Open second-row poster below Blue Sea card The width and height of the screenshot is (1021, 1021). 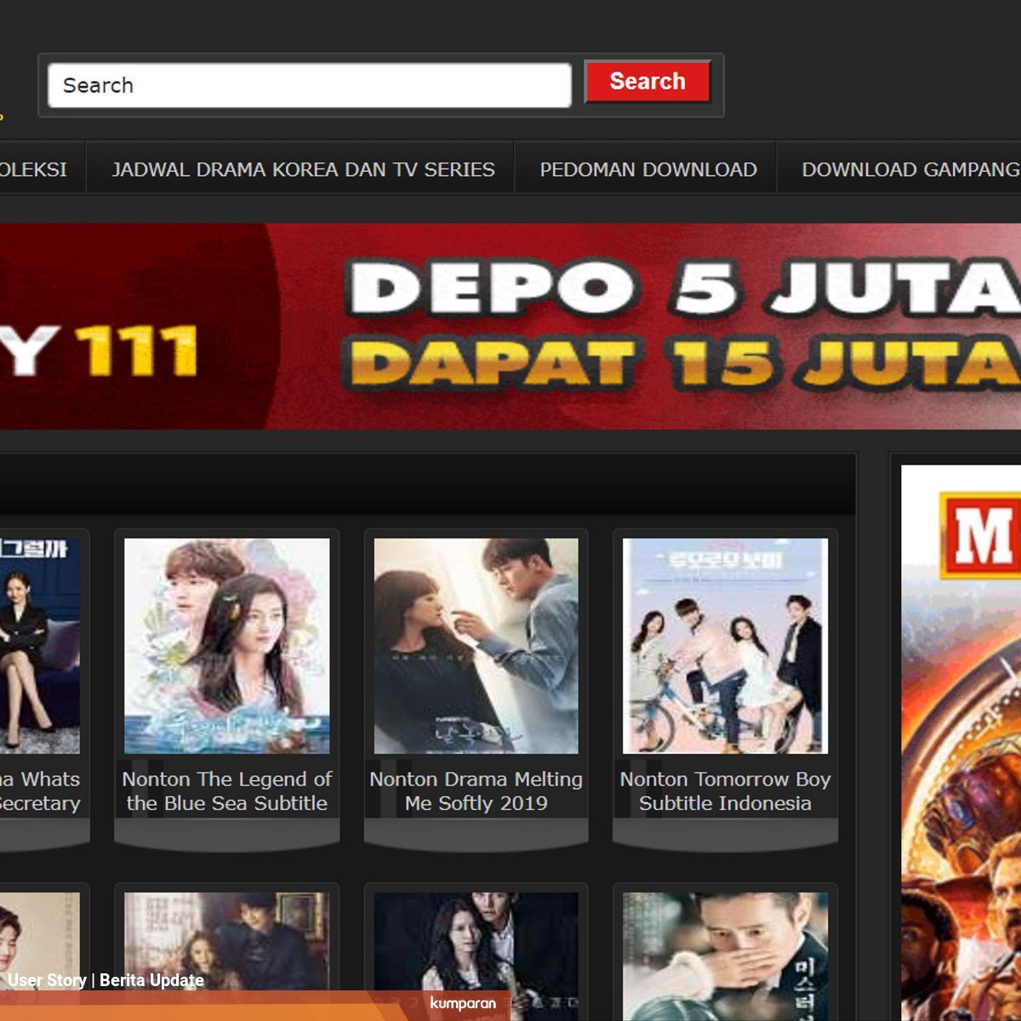tap(227, 956)
